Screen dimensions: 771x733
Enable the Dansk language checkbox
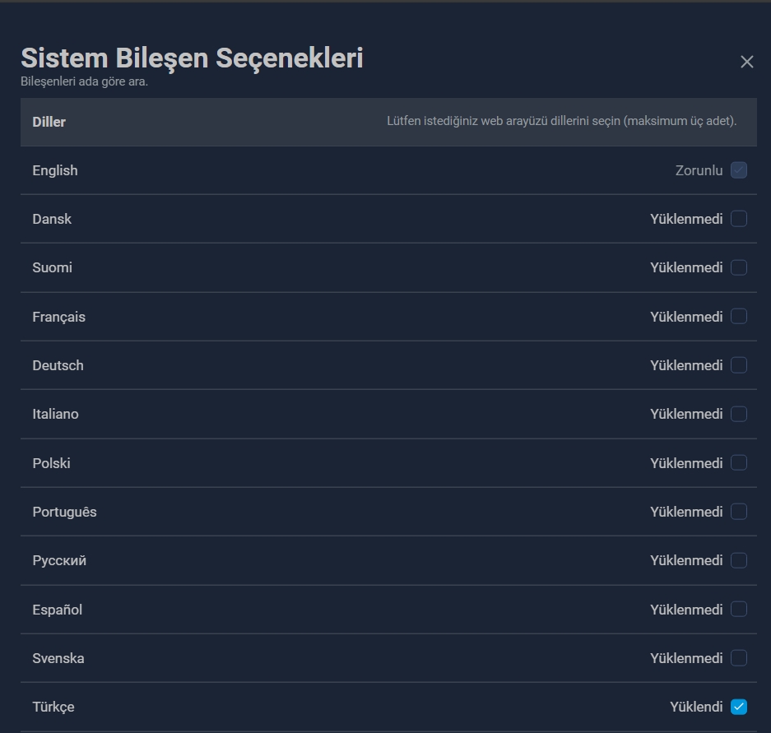click(x=739, y=219)
